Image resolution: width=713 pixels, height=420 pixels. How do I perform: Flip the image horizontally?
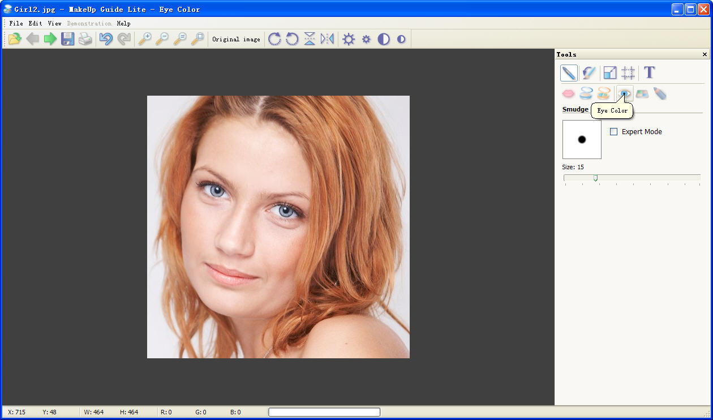coord(327,39)
